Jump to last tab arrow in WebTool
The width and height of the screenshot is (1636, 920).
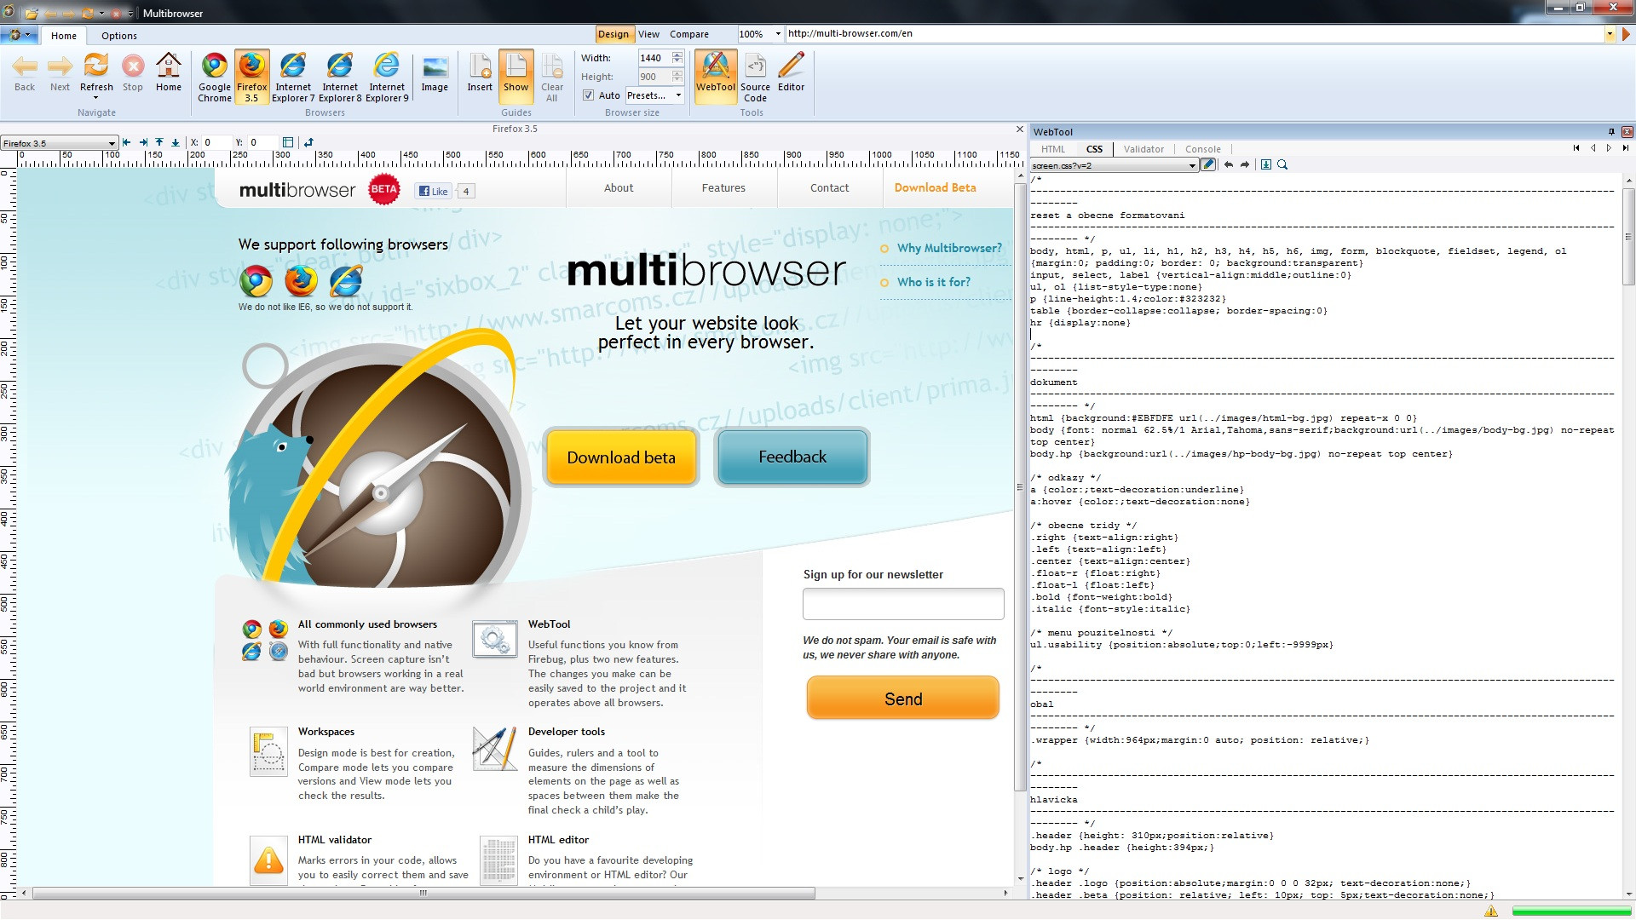1626,148
